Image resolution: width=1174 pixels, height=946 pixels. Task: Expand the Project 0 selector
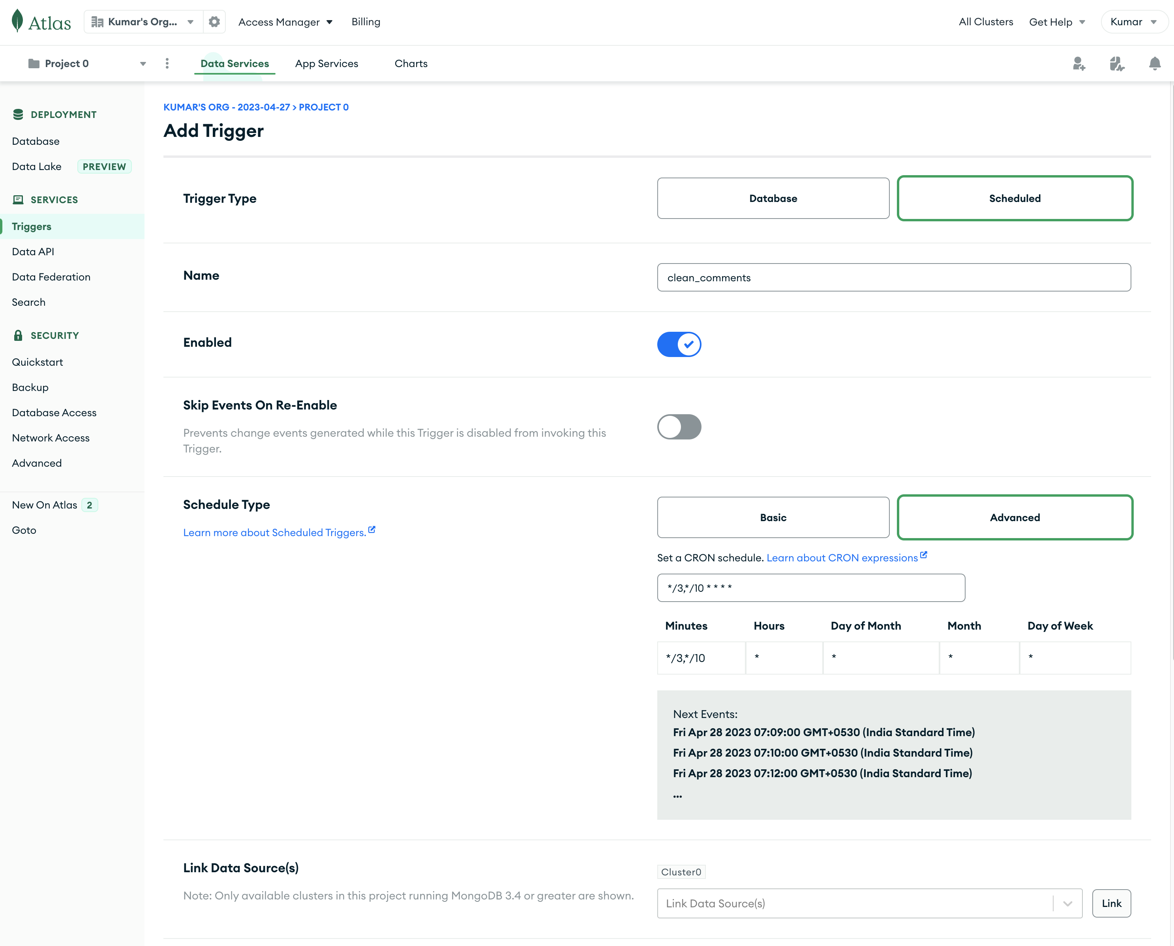[87, 64]
